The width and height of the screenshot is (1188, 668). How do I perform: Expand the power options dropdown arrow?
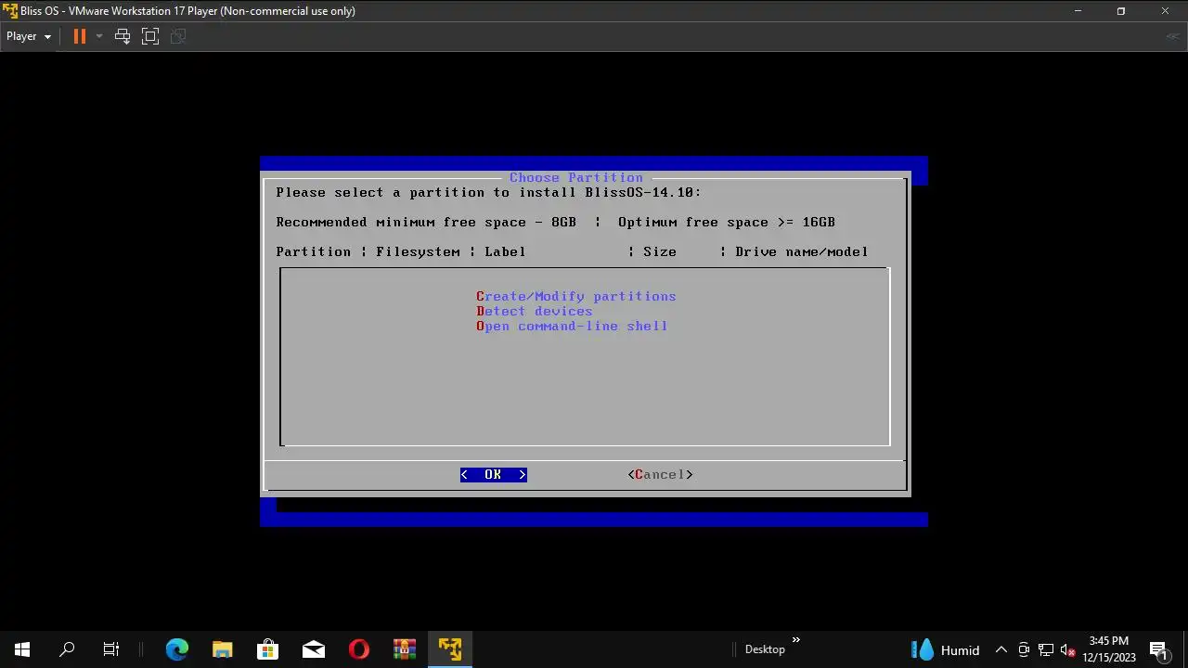click(x=99, y=36)
